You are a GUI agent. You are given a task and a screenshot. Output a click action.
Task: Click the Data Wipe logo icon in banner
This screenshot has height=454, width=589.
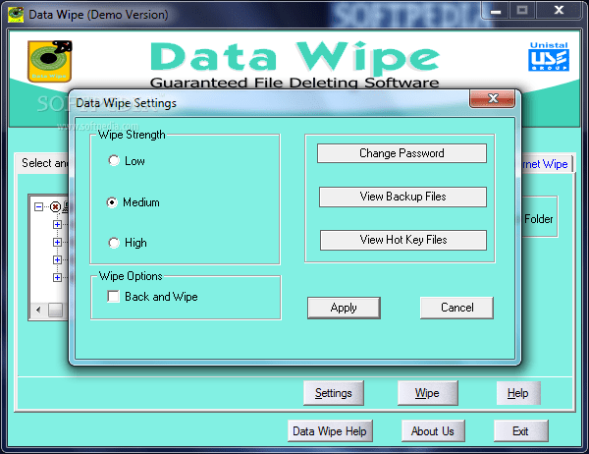click(x=50, y=61)
